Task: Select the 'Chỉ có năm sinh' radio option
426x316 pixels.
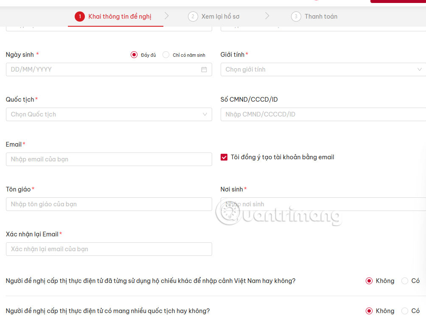Action: coord(166,55)
